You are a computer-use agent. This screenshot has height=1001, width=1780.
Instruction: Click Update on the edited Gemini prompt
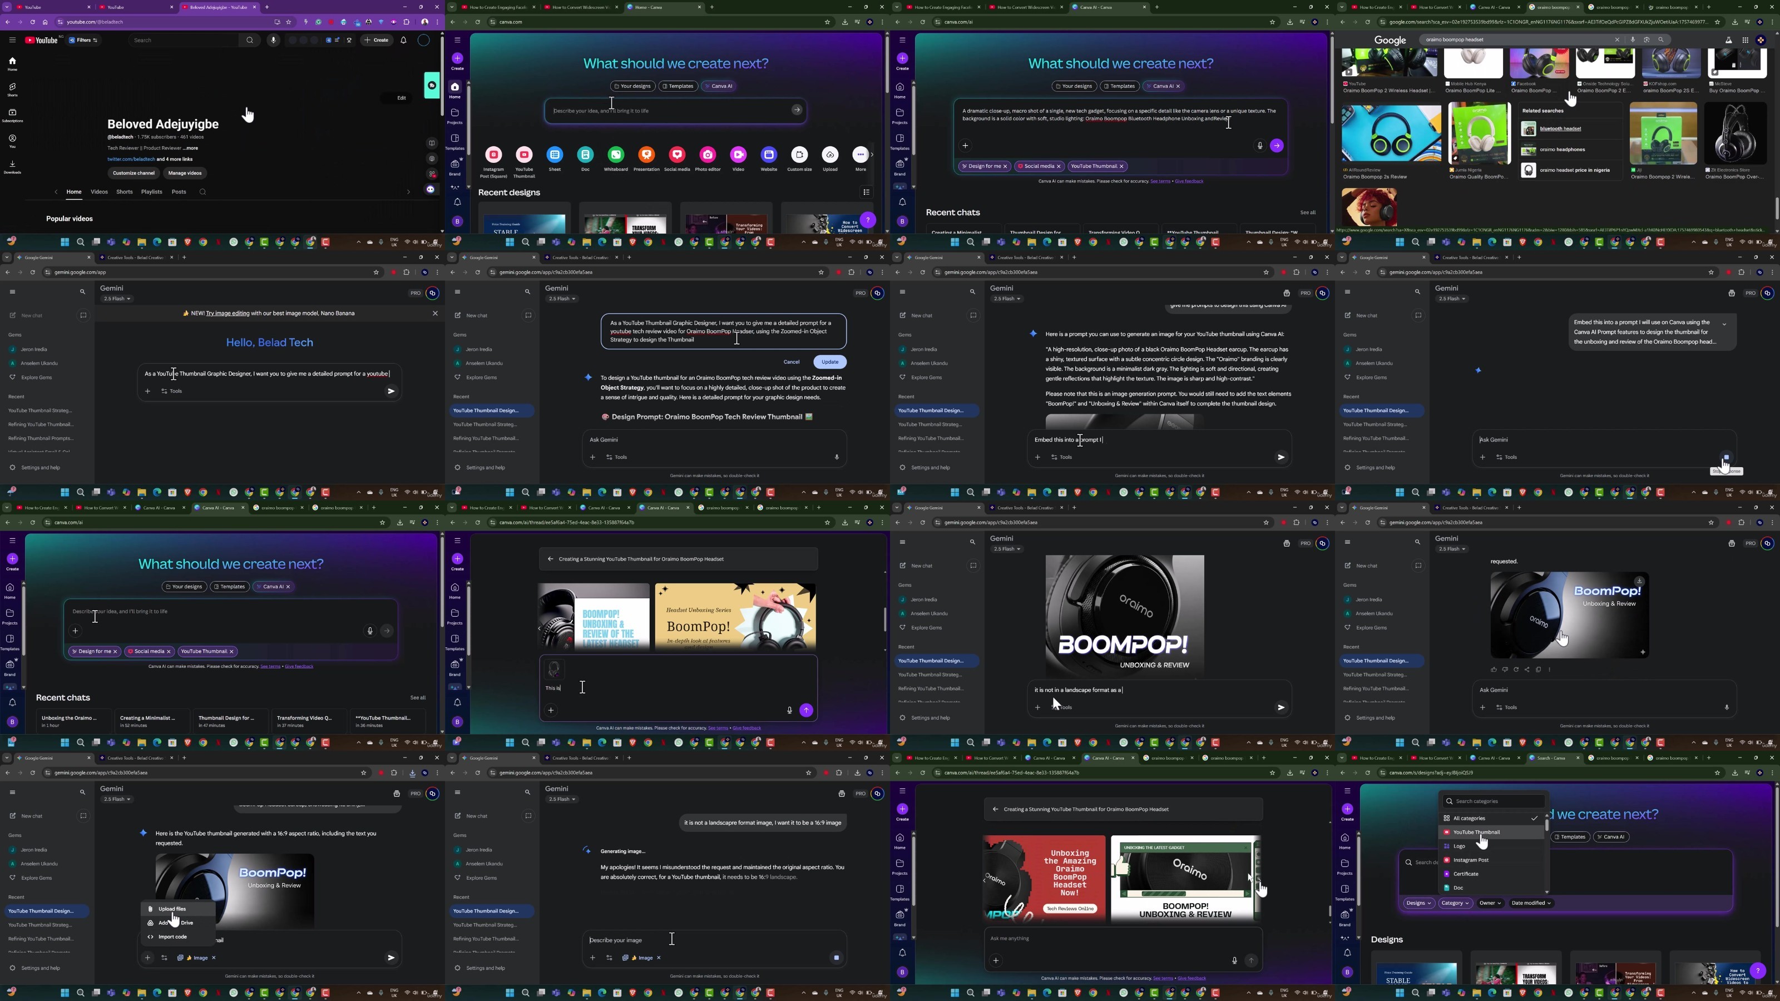(x=830, y=362)
